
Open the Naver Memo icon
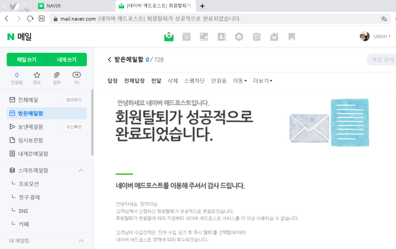[204, 37]
